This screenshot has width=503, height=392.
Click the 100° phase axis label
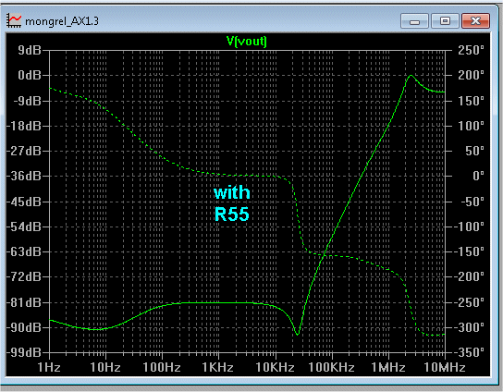pos(471,125)
